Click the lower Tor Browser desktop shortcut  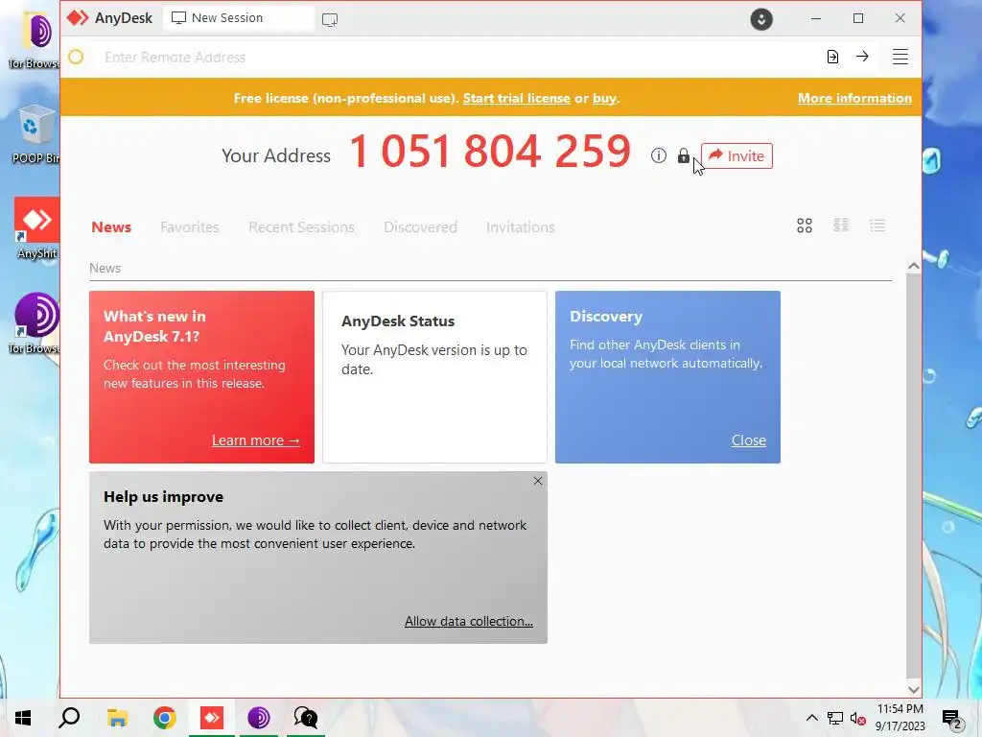(36, 323)
